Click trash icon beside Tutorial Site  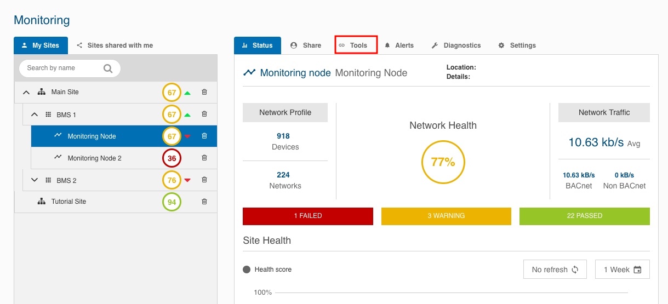204,202
